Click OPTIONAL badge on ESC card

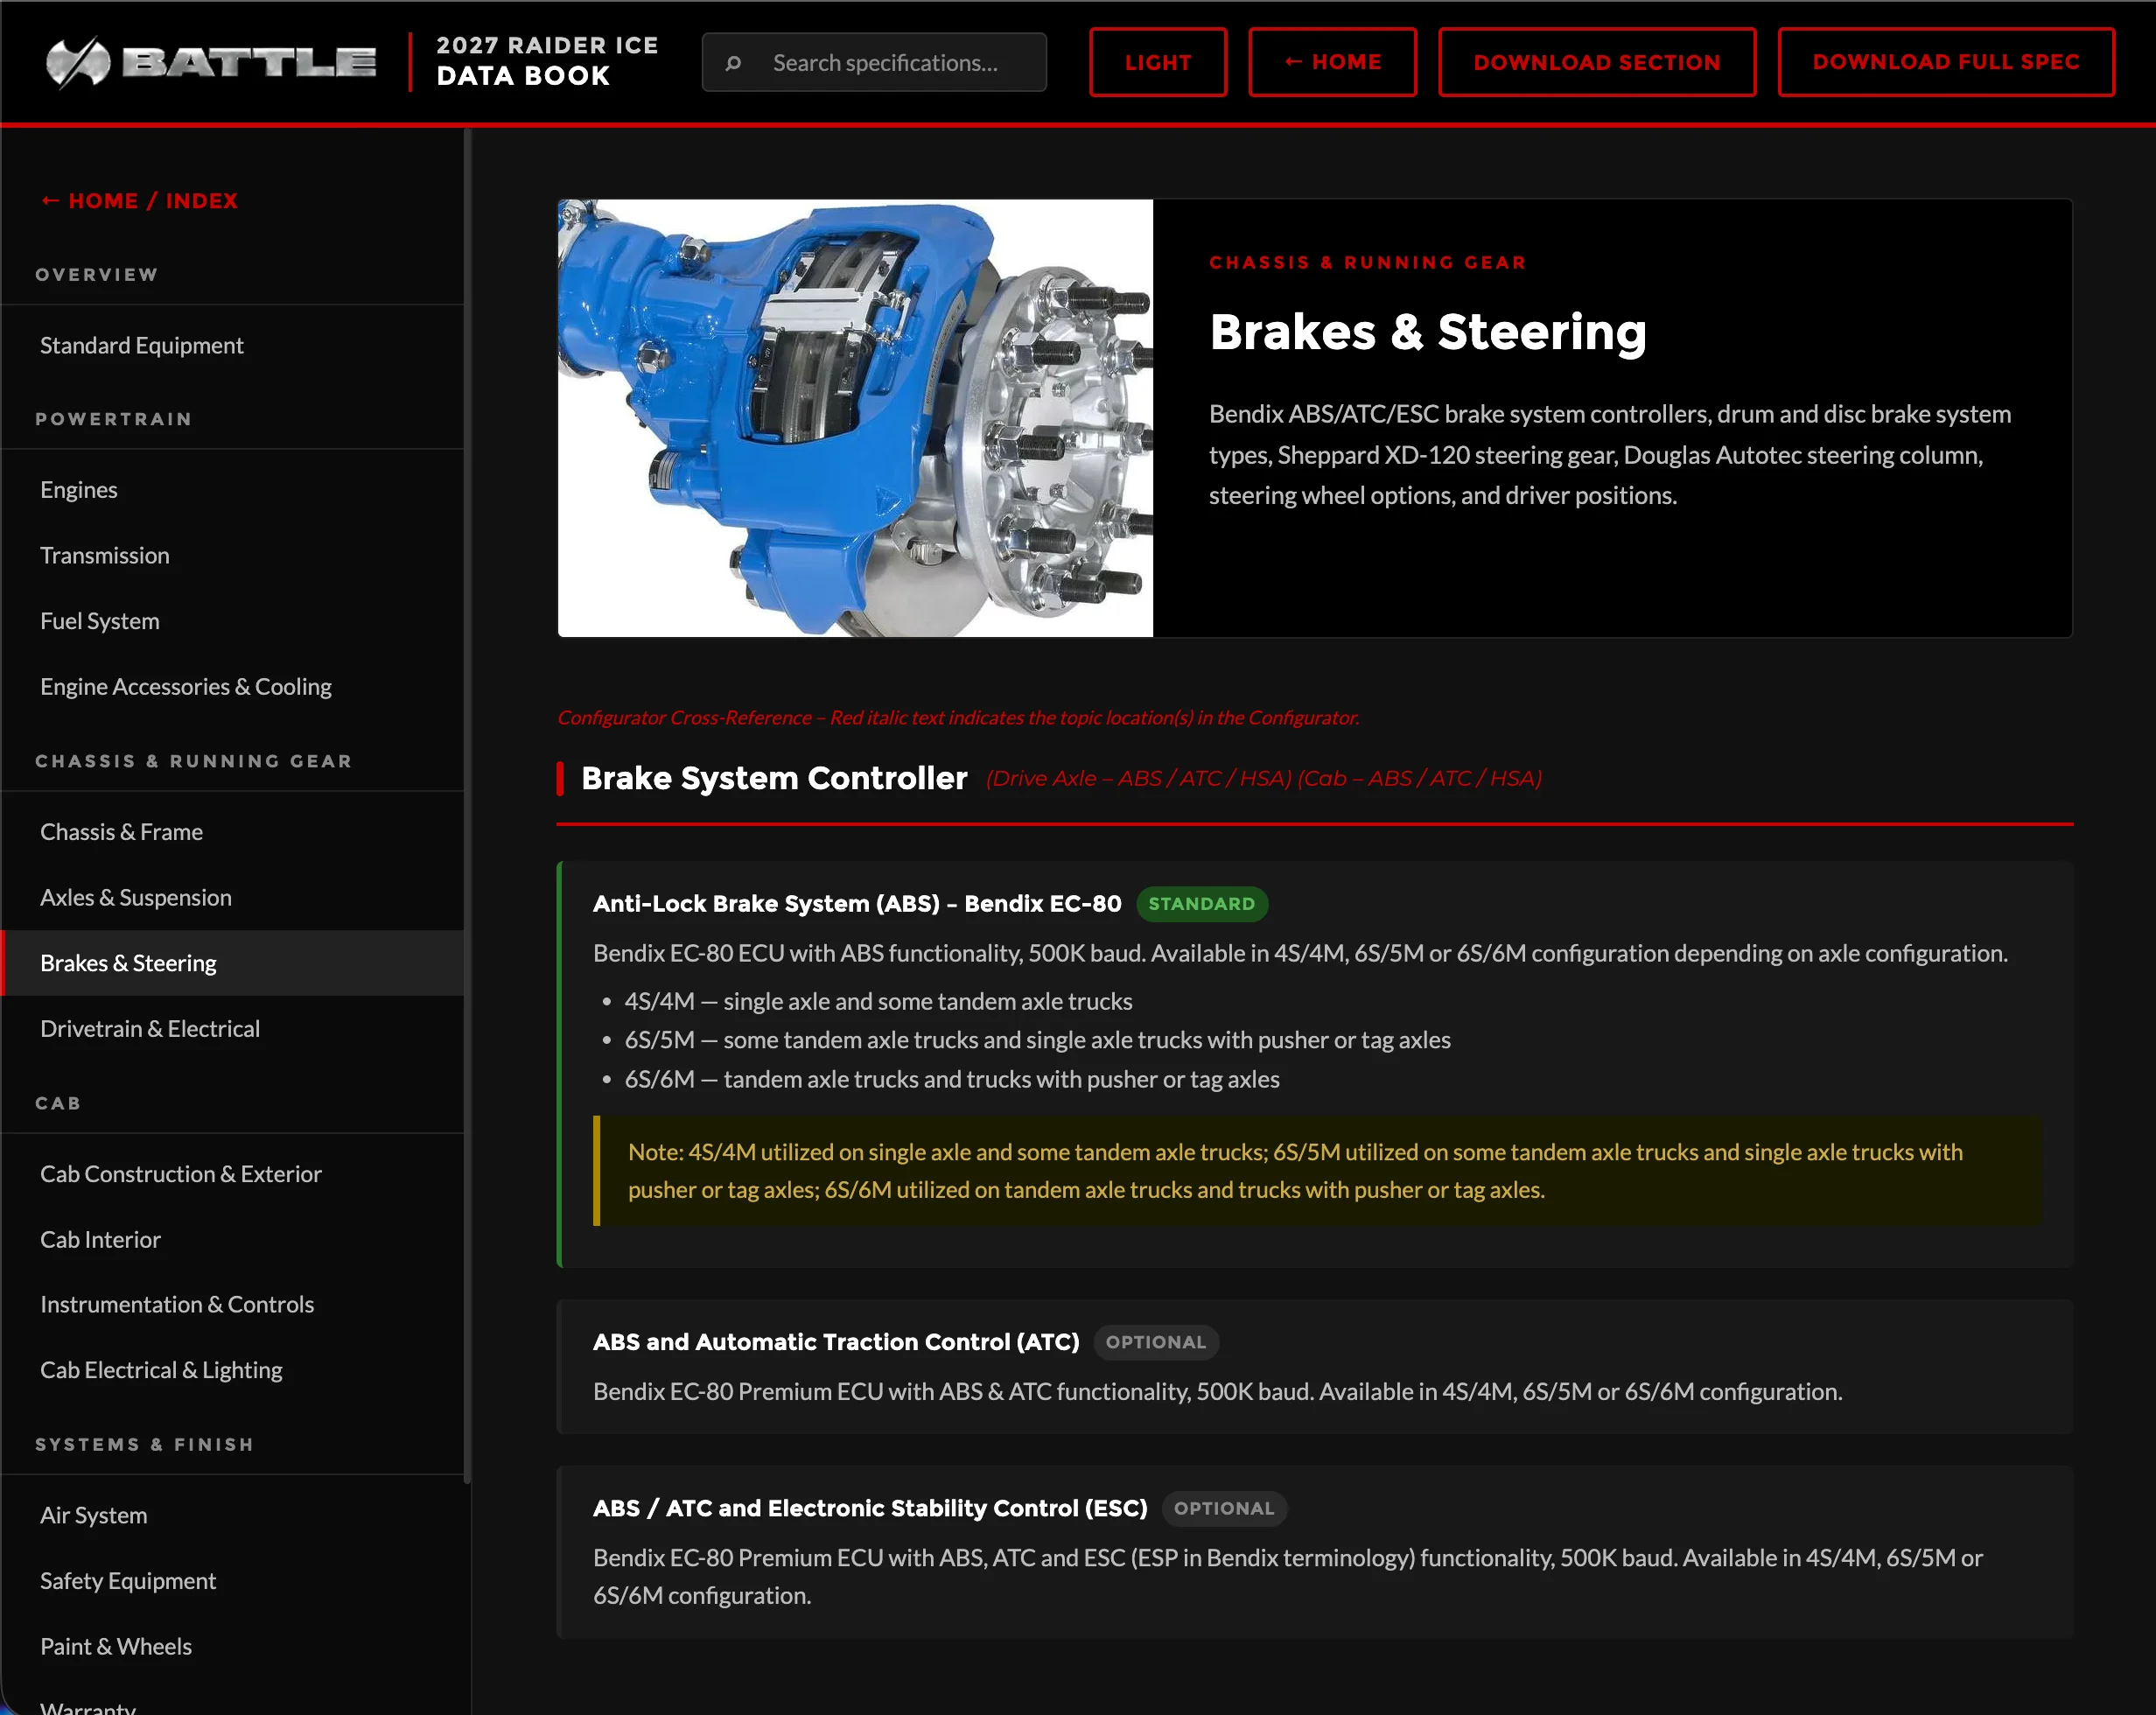click(1224, 1508)
